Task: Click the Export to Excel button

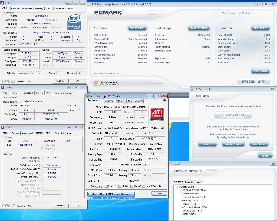Action: click(233, 144)
